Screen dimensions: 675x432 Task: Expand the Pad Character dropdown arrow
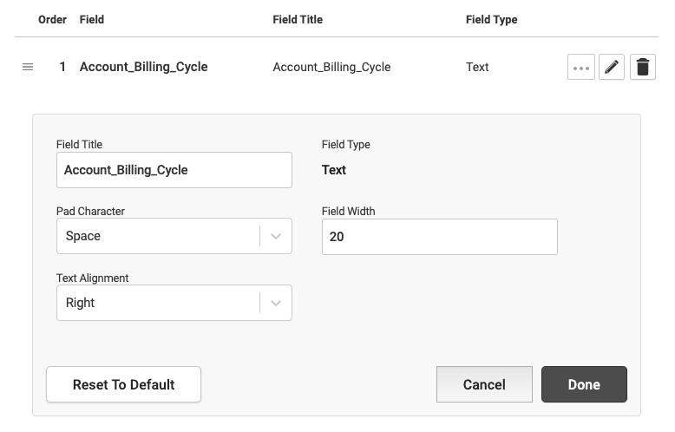[276, 236]
